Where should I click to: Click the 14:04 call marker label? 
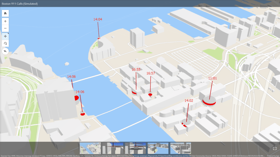pos(98,19)
